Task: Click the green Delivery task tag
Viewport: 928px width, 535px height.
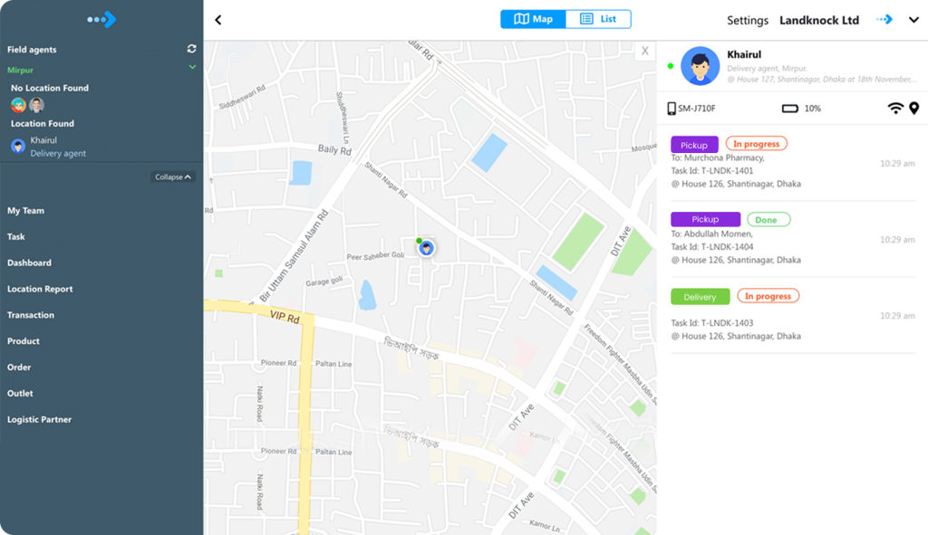Action: [700, 297]
